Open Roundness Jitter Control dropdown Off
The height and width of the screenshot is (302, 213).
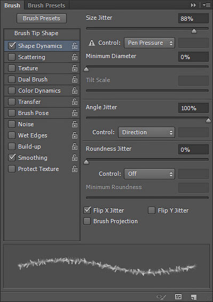(149, 174)
